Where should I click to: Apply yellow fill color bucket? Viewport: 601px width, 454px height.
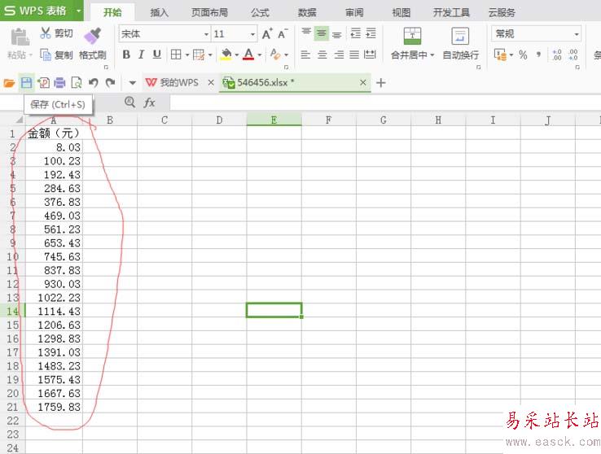click(x=226, y=55)
